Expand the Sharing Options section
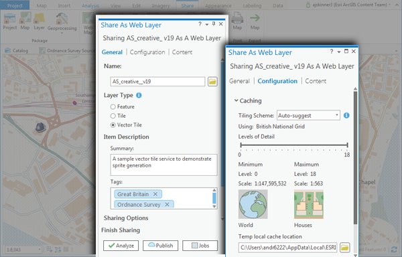 [x=126, y=218]
